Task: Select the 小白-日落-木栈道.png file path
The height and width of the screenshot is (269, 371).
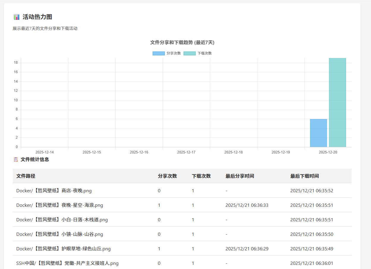Action: 62,220
